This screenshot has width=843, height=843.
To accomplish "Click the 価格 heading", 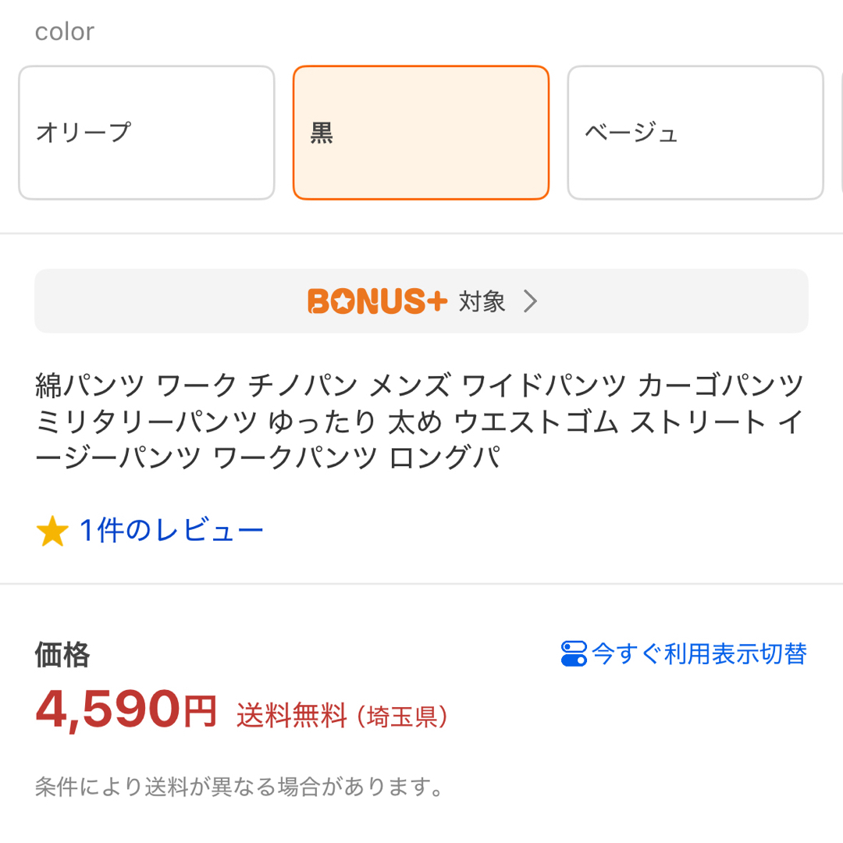I will pyautogui.click(x=62, y=654).
